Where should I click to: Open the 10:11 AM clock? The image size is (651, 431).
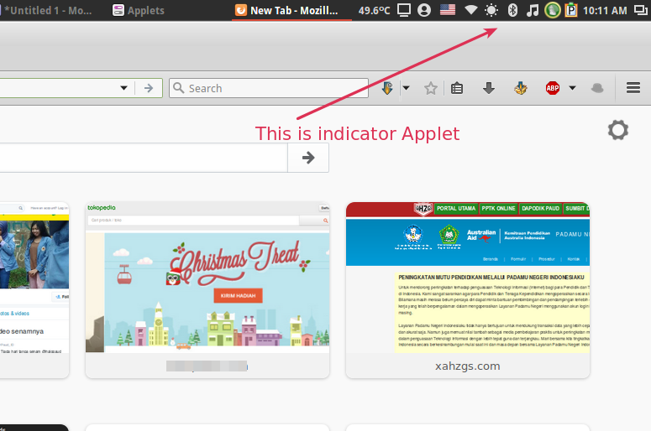[605, 11]
